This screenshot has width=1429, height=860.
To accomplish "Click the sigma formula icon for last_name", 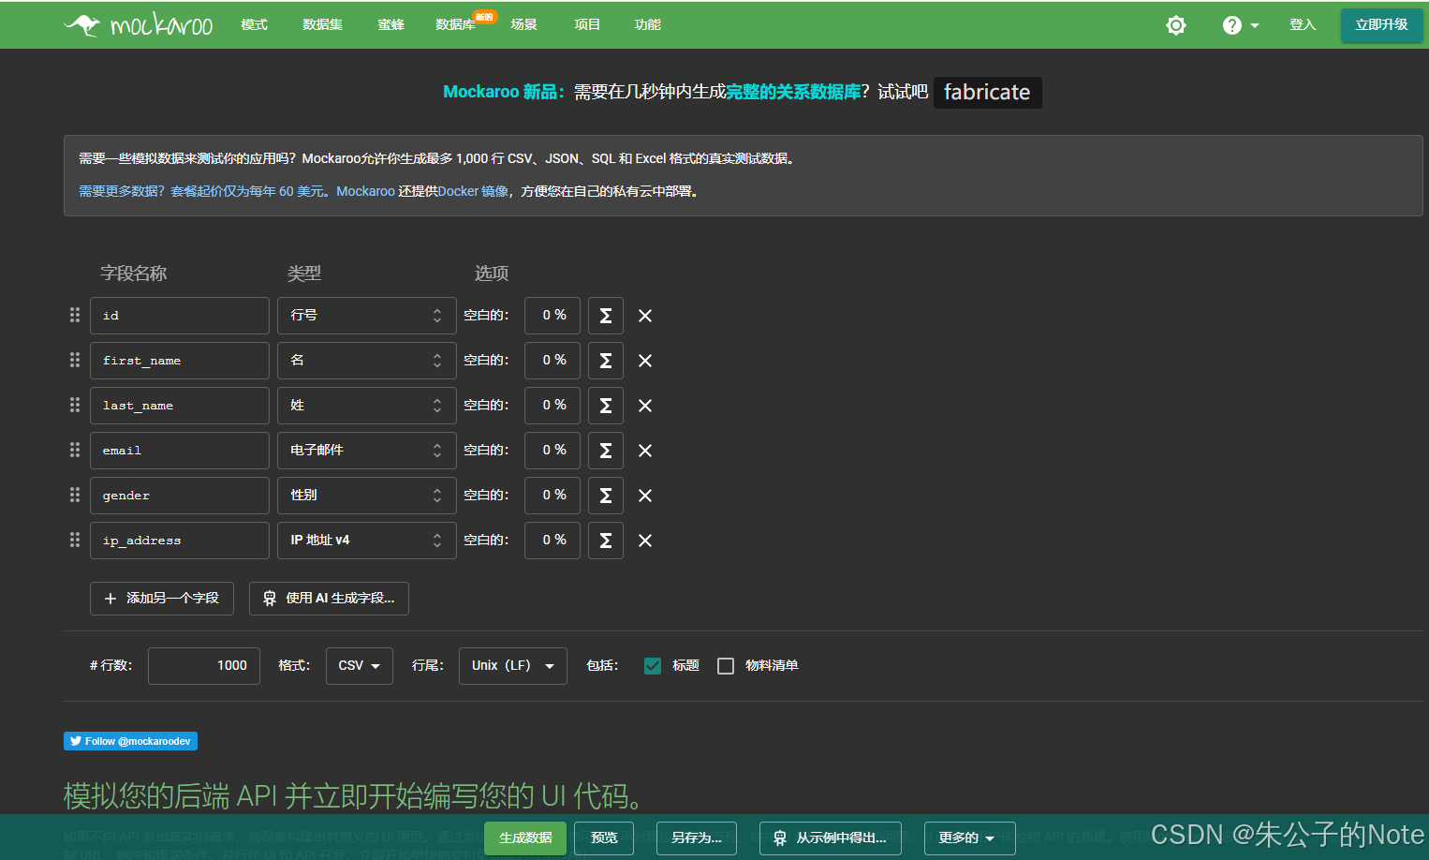I will 606,406.
